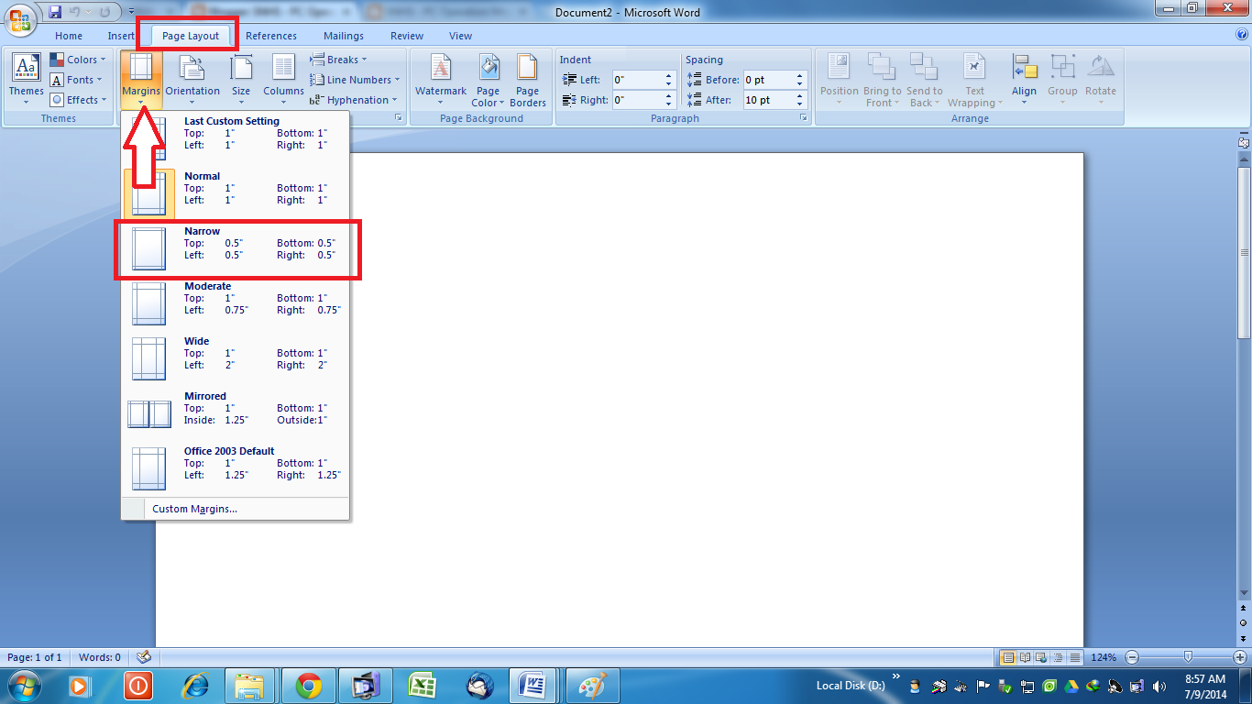This screenshot has width=1252, height=704.
Task: Select the Columns tool
Action: pyautogui.click(x=282, y=80)
